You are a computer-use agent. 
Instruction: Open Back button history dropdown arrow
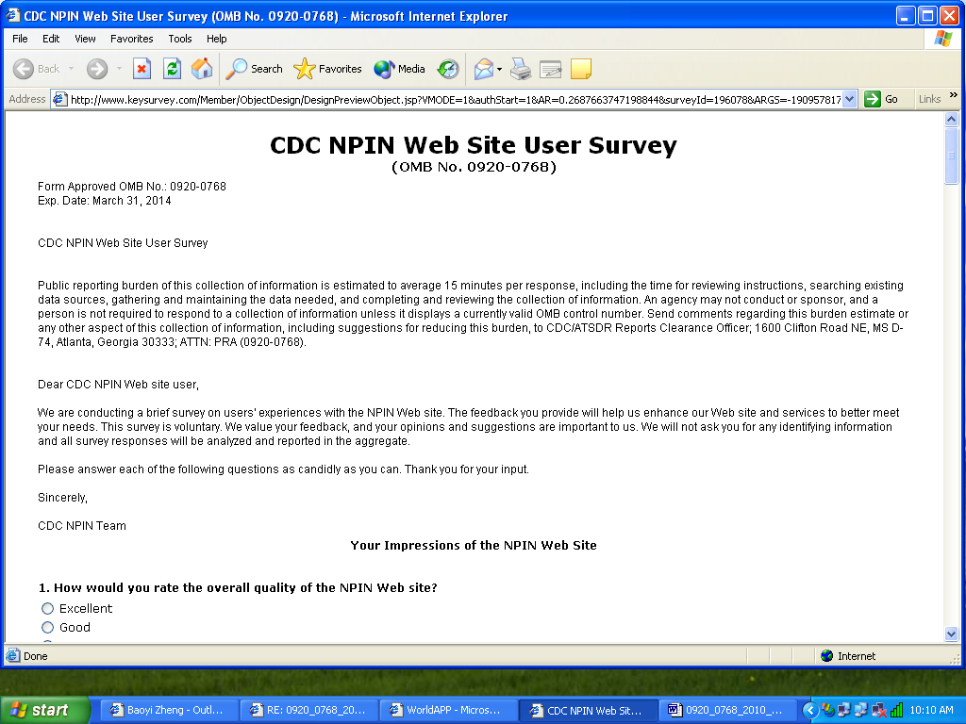(x=71, y=69)
